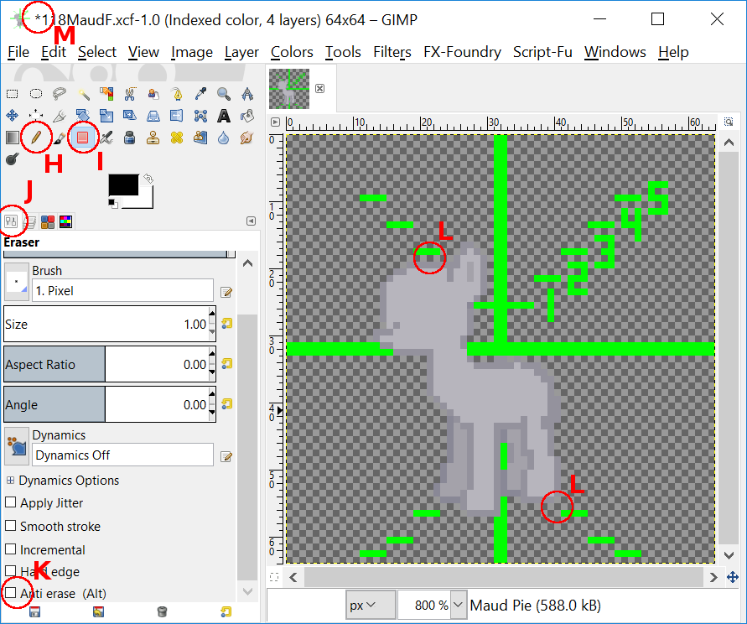The image size is (747, 624).
Task: Open the white background color swatch
Action: [146, 201]
